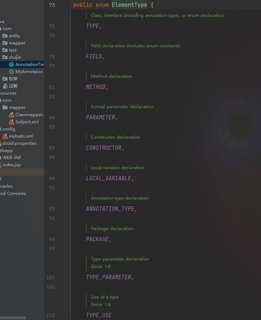Click the MyAnnotaion annotation icon
The width and height of the screenshot is (261, 320).
(x=11, y=72)
